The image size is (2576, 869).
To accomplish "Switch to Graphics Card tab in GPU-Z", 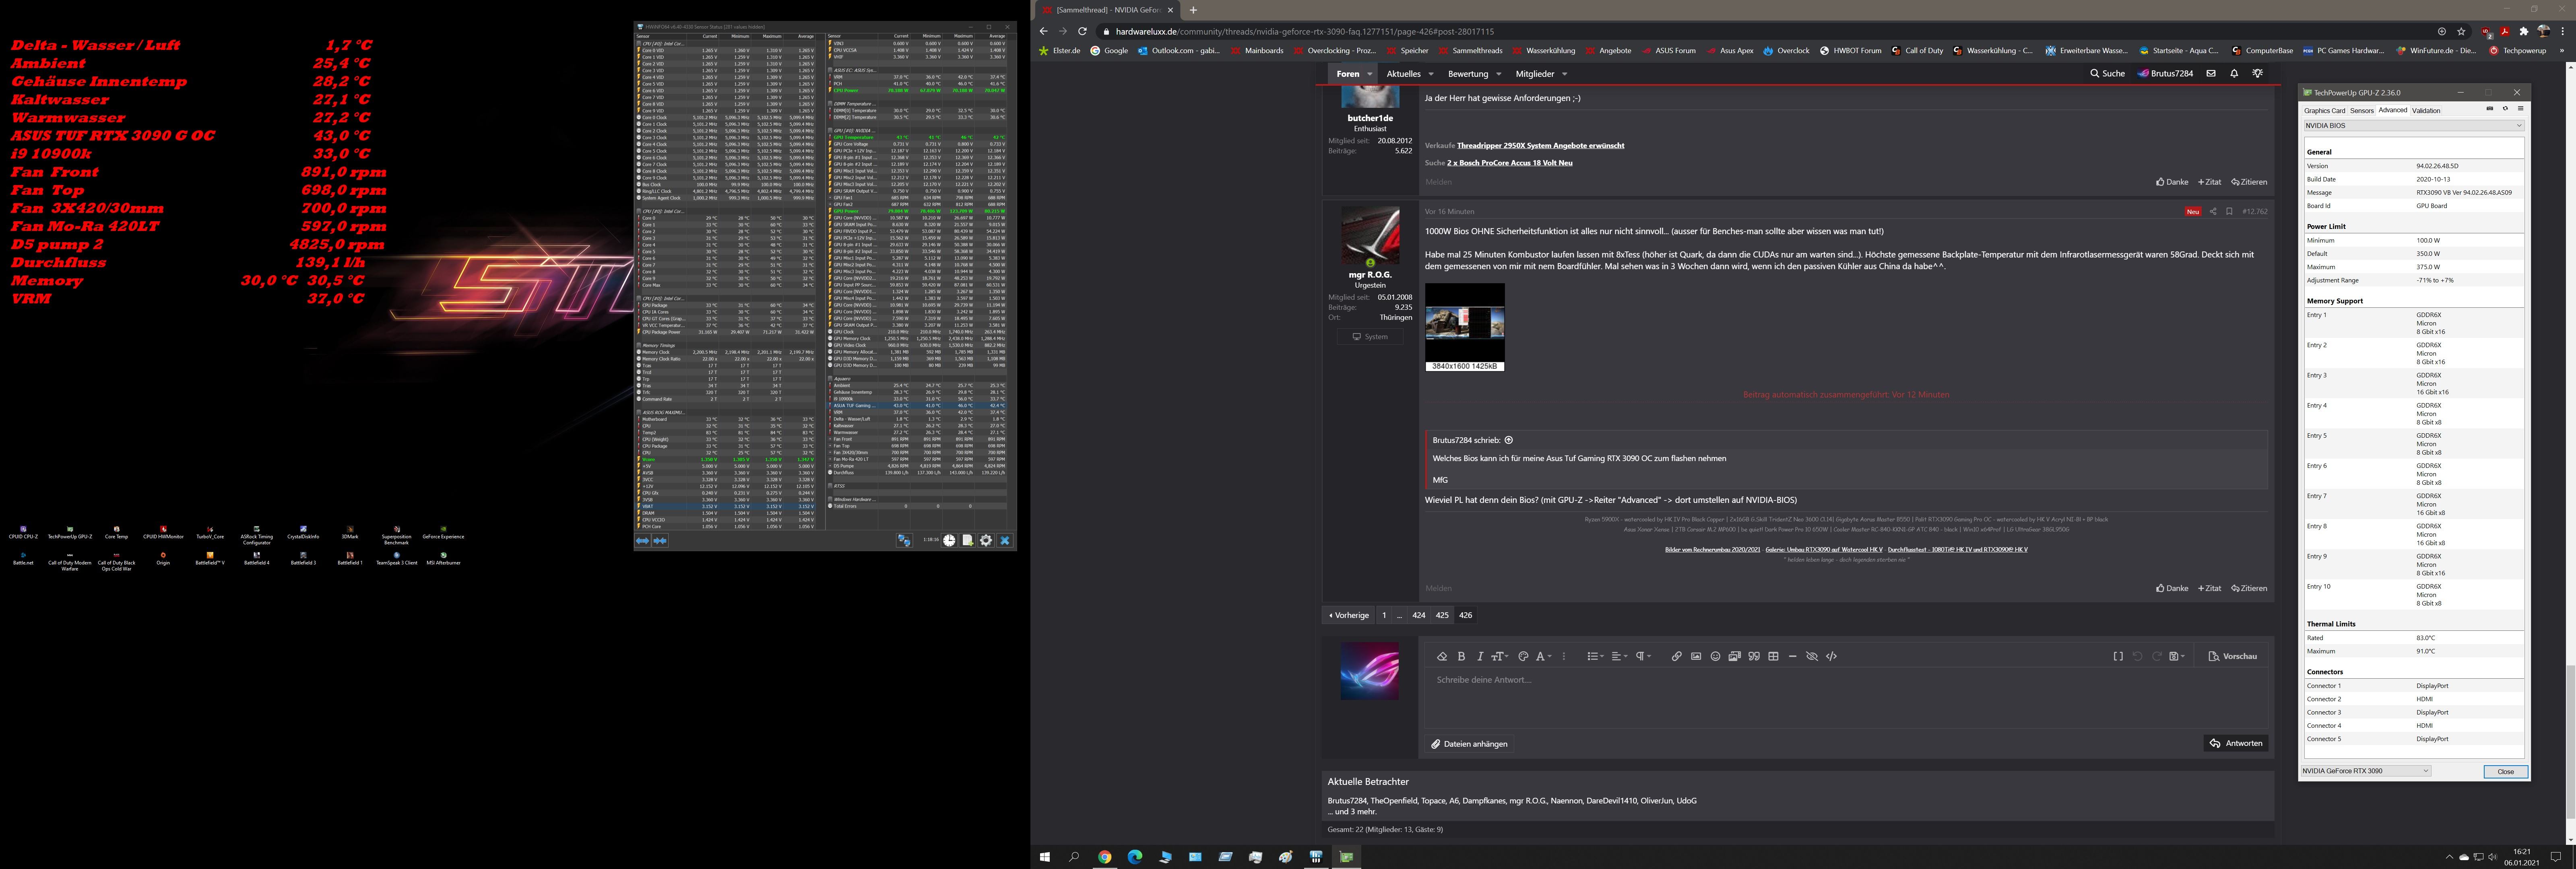I will (x=2324, y=111).
